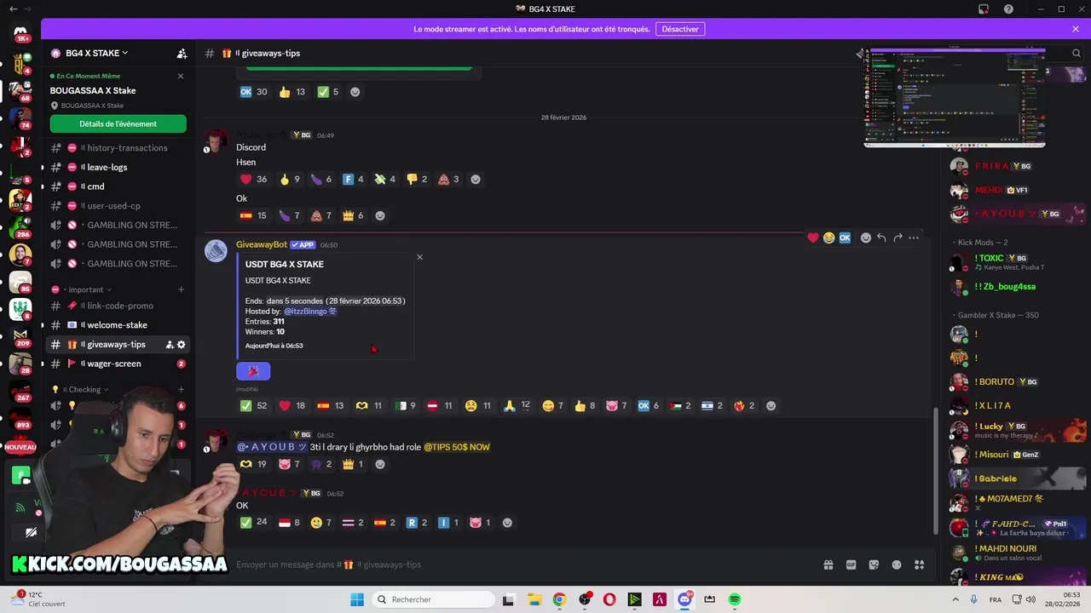Close the streamer mode notice banner

tap(1076, 29)
